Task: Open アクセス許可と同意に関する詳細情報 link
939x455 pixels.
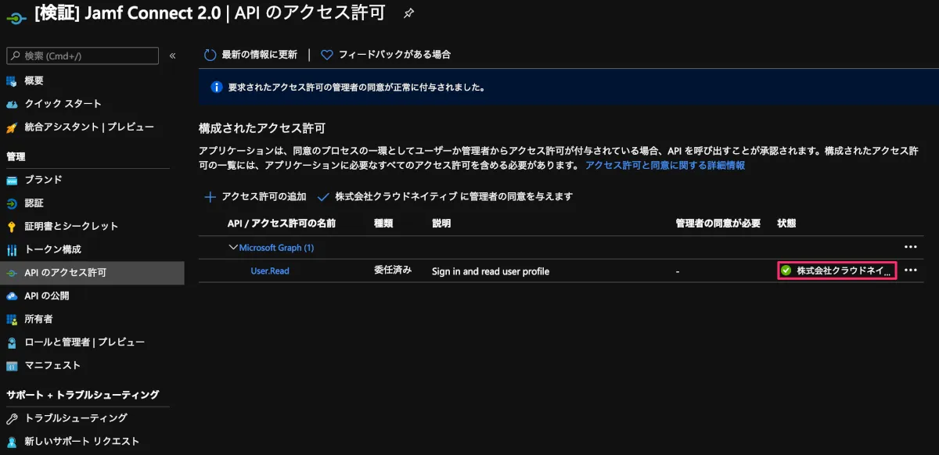Action: 665,166
